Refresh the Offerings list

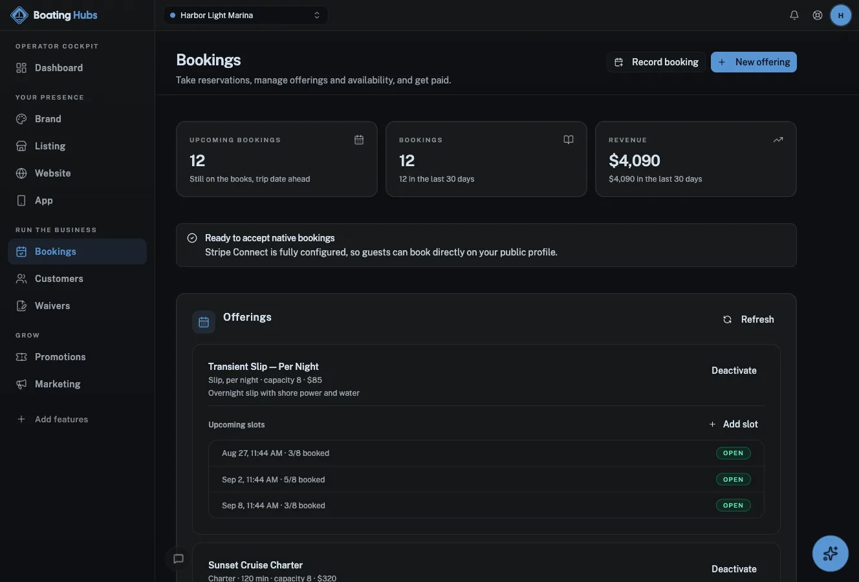pos(748,319)
